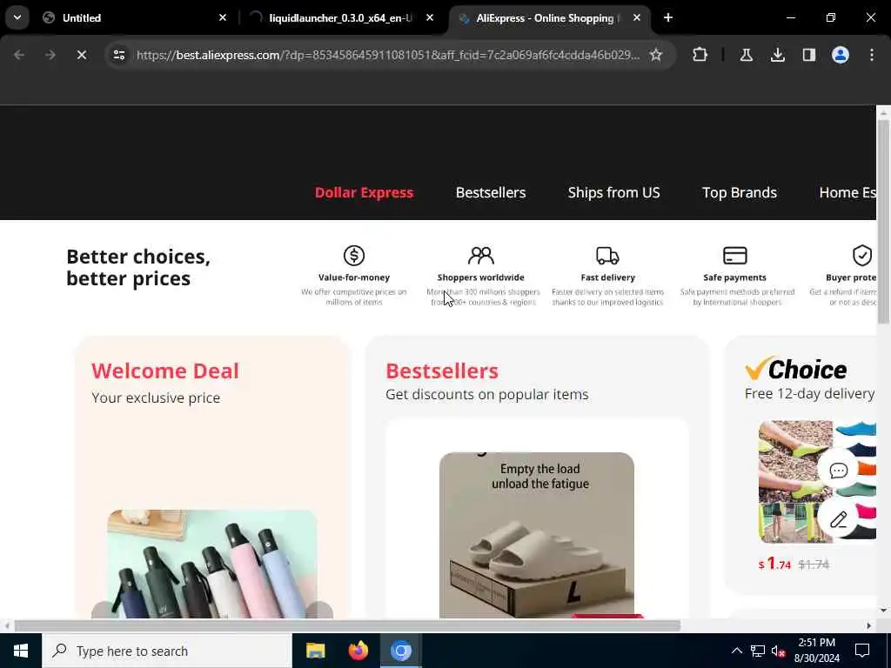Image resolution: width=891 pixels, height=668 pixels.
Task: Switch to the Untitled tab
Action: pyautogui.click(x=135, y=18)
